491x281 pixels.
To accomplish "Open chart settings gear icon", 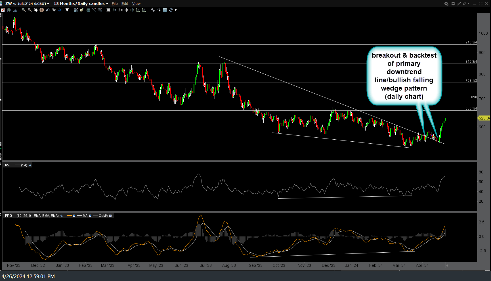I will [x=453, y=4].
